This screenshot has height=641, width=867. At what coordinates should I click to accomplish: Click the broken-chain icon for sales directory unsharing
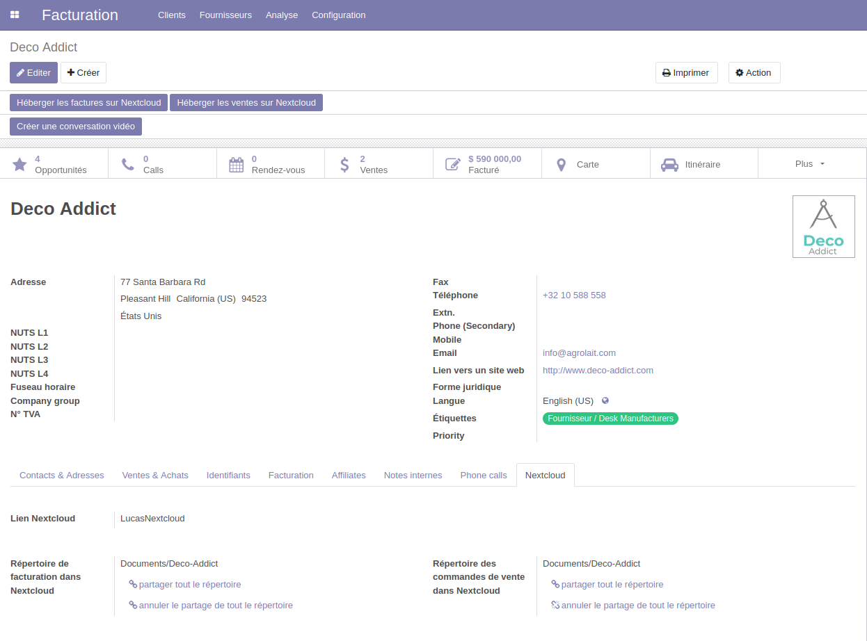point(555,606)
